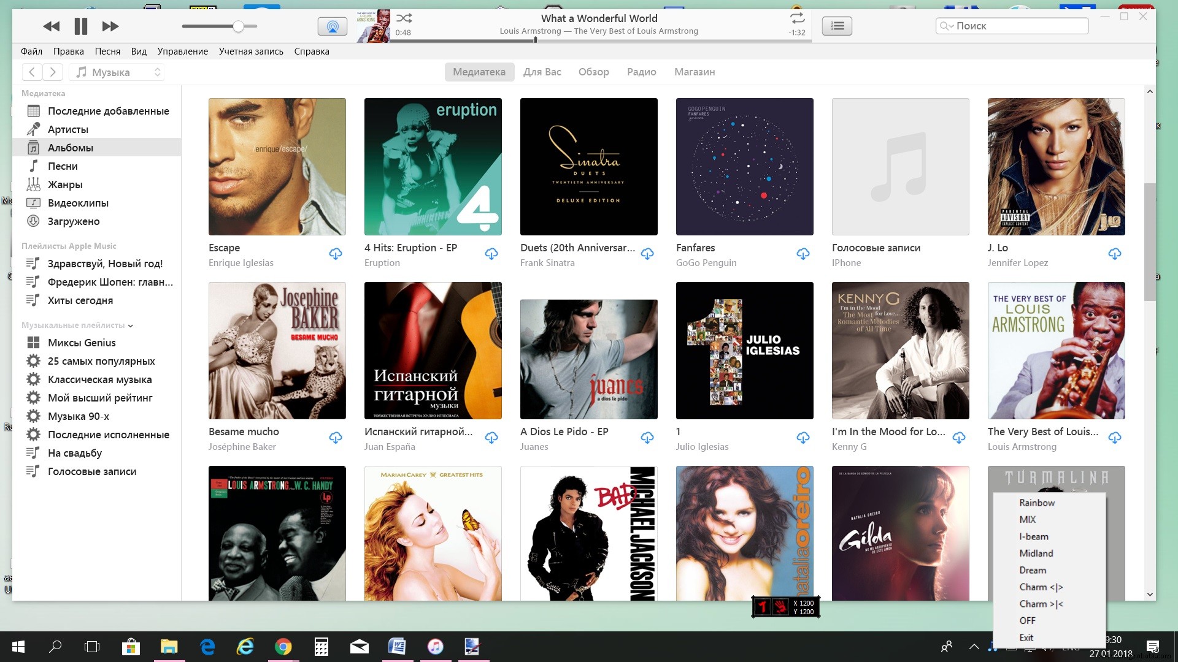The height and width of the screenshot is (662, 1178).
Task: Open AirPlay output options
Action: pyautogui.click(x=332, y=26)
